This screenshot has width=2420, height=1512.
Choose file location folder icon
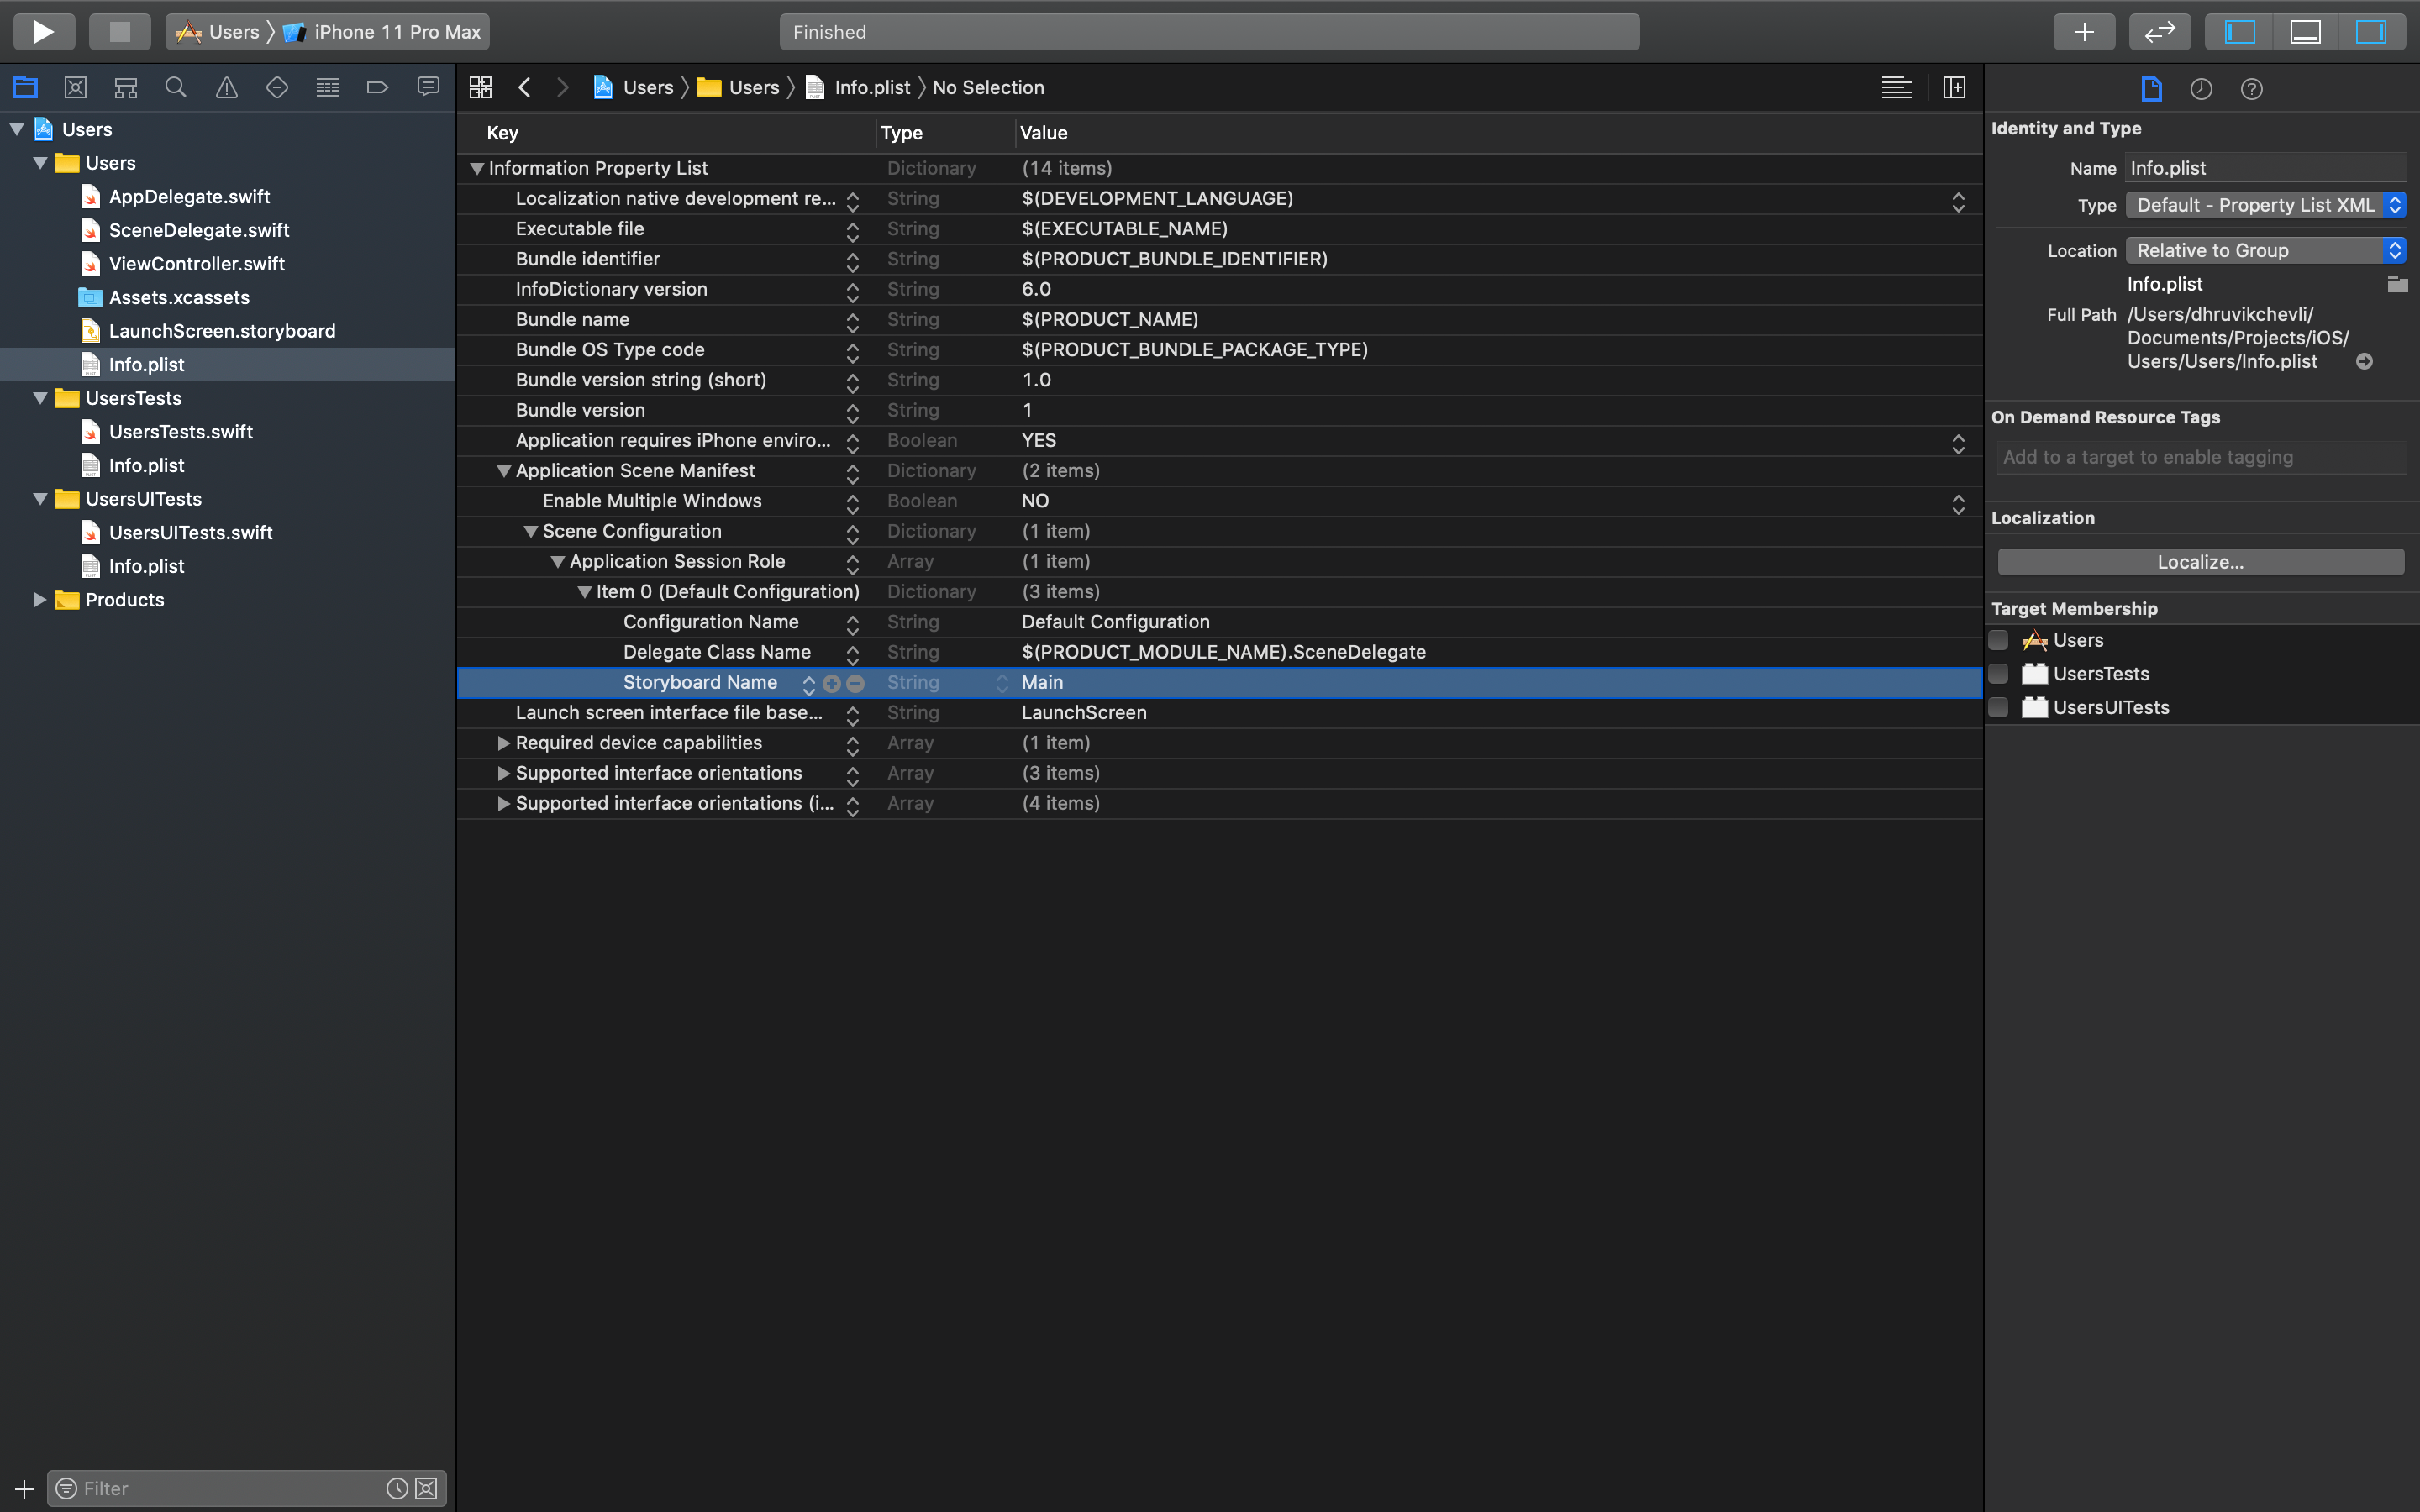tap(2397, 284)
